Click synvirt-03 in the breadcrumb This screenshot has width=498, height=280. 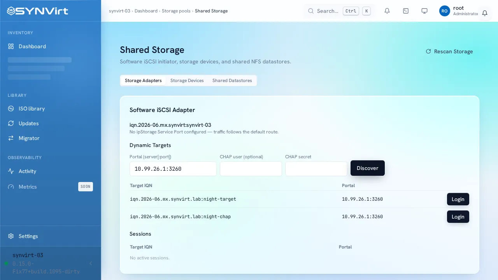pos(120,11)
